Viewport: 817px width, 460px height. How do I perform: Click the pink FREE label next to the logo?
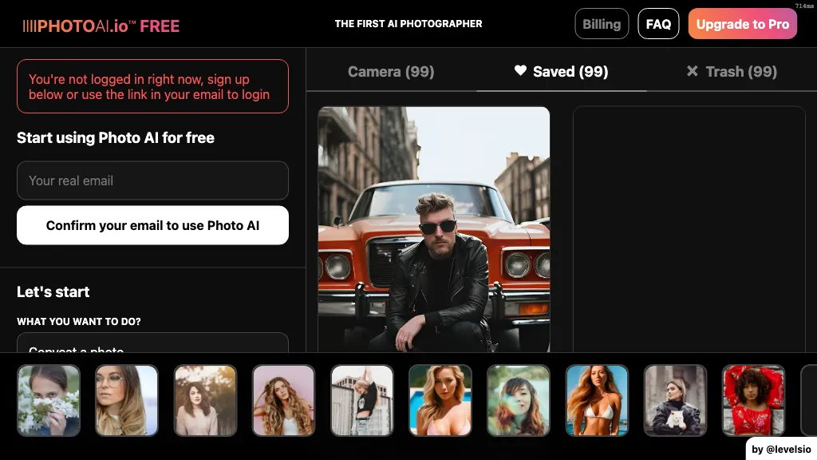[158, 26]
